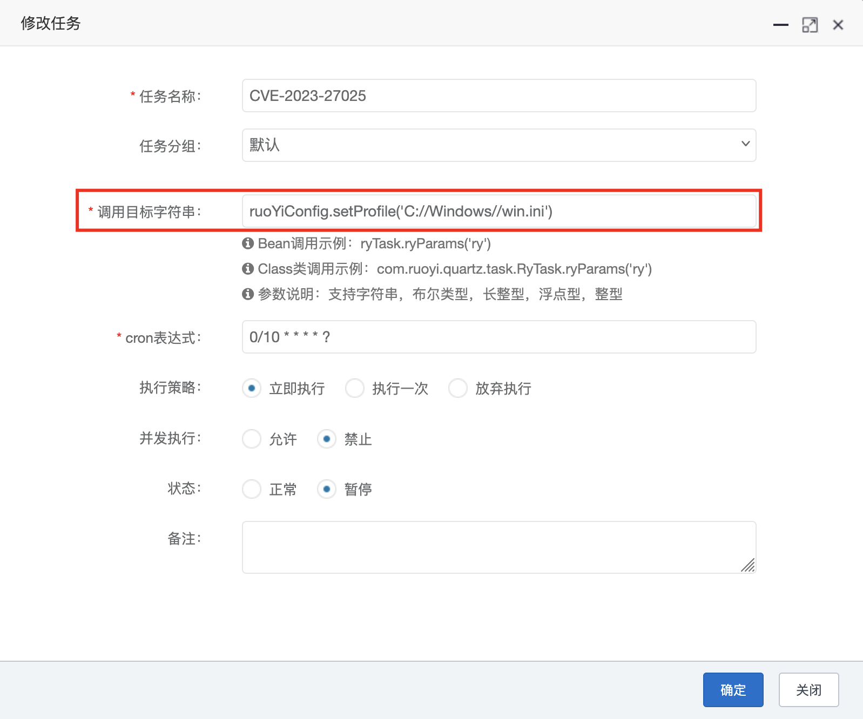The width and height of the screenshot is (863, 719).
Task: Click the info icon beside 参数说明
Action: point(248,294)
